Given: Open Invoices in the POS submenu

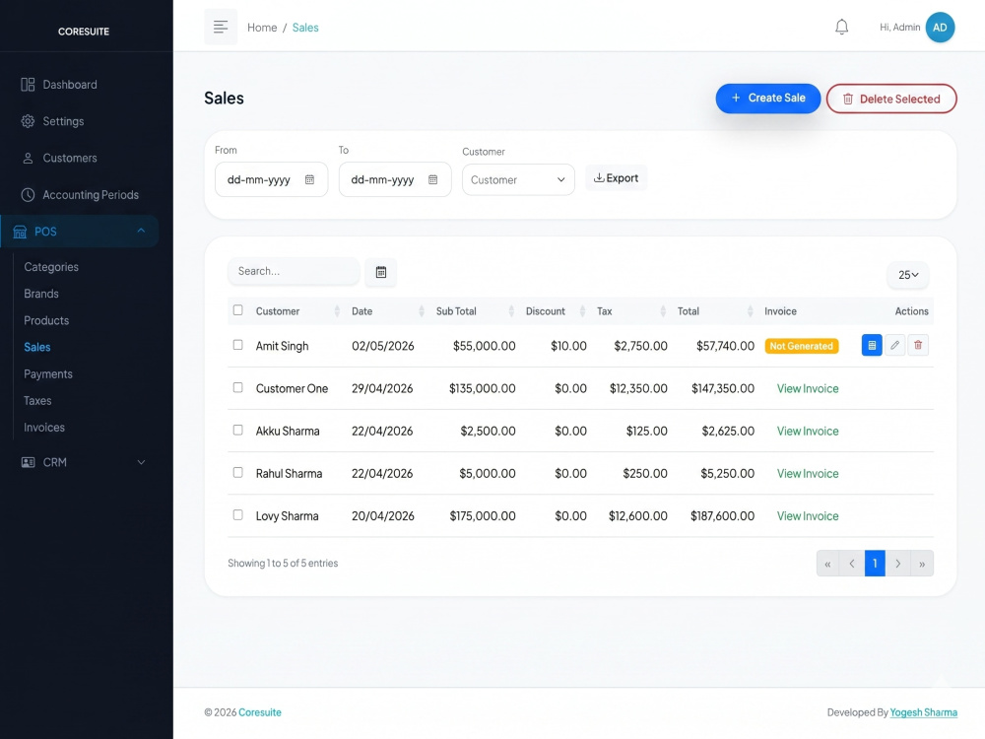Looking at the screenshot, I should 44,428.
